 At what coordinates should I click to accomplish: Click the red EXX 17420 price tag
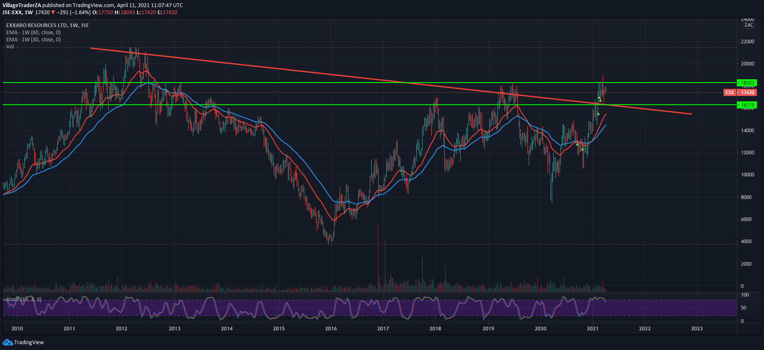click(739, 93)
